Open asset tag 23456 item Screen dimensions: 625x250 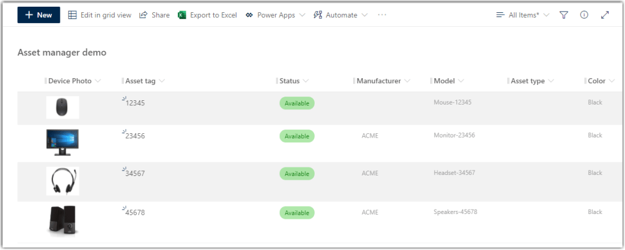[135, 136]
